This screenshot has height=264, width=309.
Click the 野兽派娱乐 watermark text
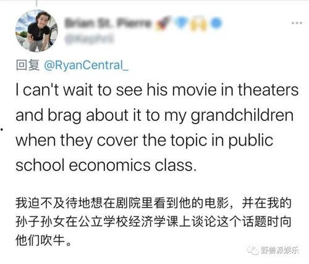tap(279, 250)
